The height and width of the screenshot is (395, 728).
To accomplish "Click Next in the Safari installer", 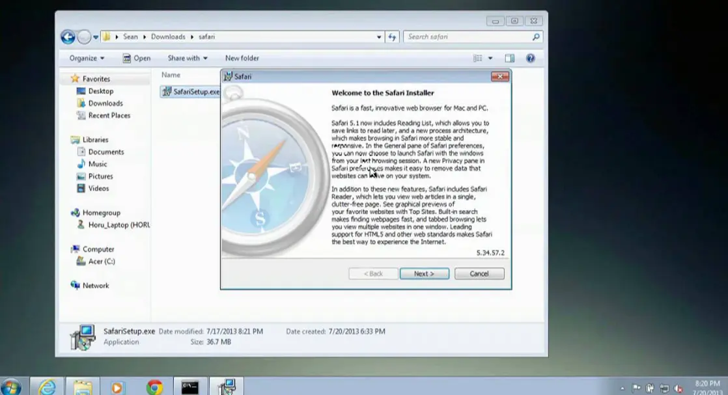I will click(425, 274).
